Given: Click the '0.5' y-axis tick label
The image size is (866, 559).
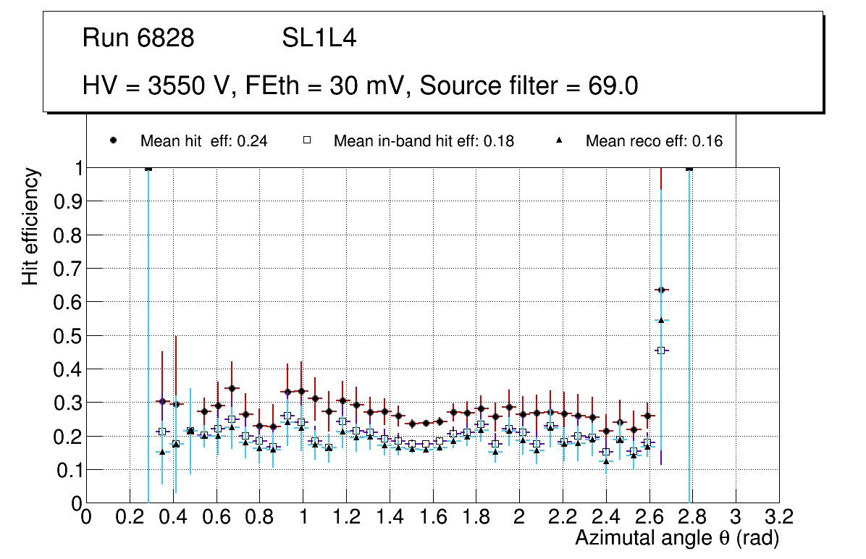Looking at the screenshot, I should click(64, 335).
